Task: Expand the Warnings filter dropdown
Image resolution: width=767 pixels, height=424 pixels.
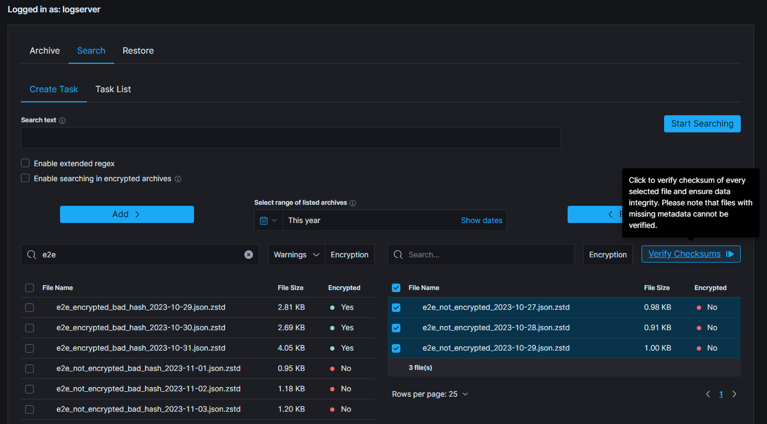Action: point(296,255)
